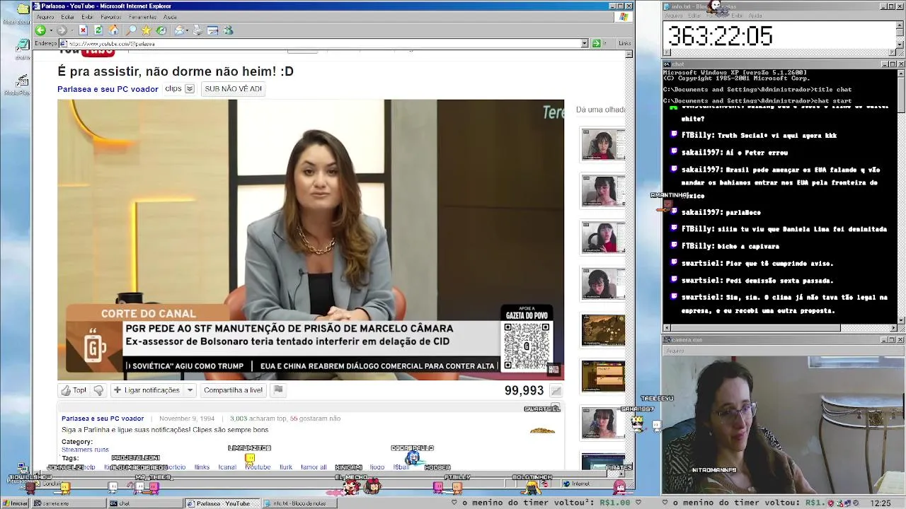The width and height of the screenshot is (906, 509).
Task: Switch to Parlasea - YouTube taskbar item
Action: tap(222, 503)
